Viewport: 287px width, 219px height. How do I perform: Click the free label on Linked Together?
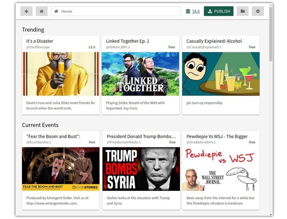tap(172, 47)
